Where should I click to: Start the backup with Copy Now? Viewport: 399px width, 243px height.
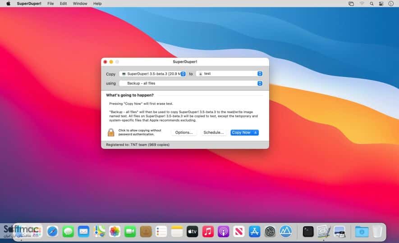pos(244,132)
